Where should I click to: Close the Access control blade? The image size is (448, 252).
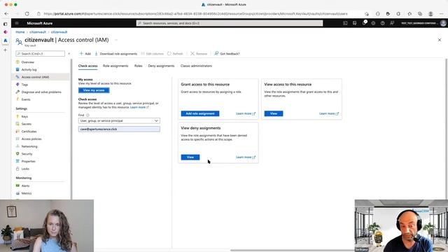(440, 40)
